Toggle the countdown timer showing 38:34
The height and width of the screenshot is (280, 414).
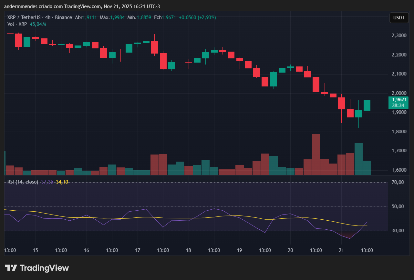click(x=398, y=105)
